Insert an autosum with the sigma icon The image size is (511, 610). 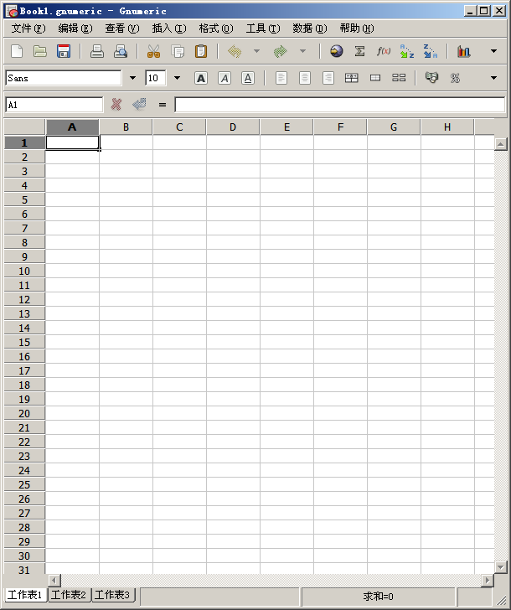point(359,51)
